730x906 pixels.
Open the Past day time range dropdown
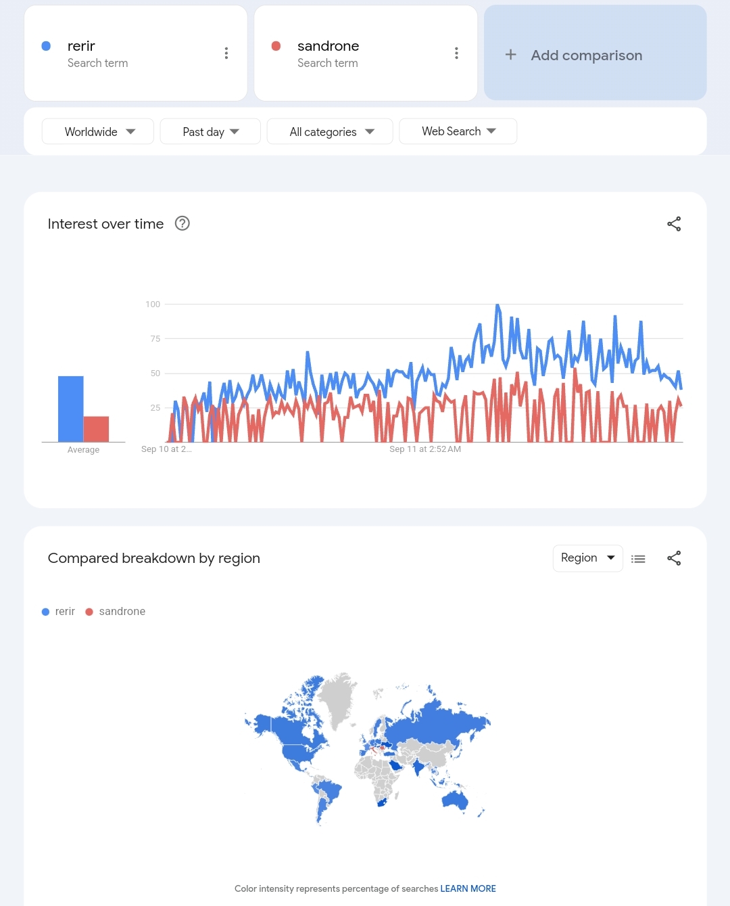pyautogui.click(x=210, y=132)
